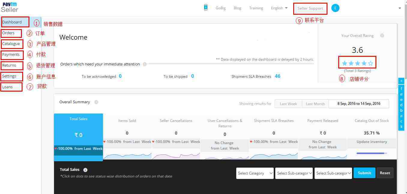Open Settings in the sidebar
Viewport: 407px width, 194px height.
9,76
